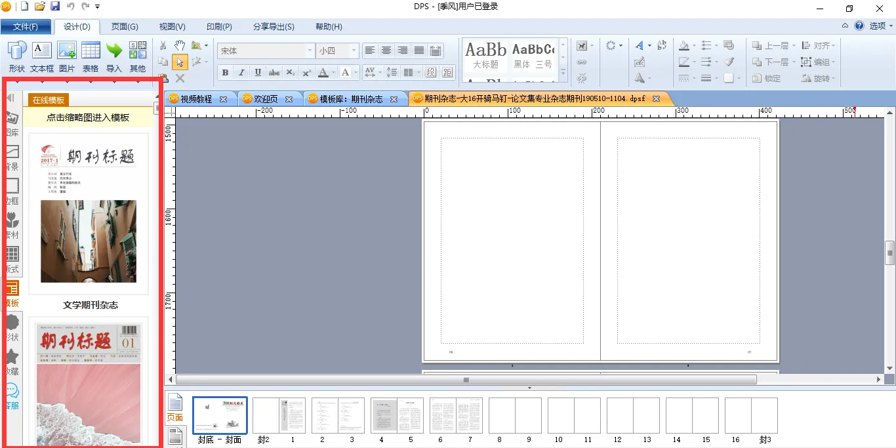Switch to the 模板库: 期刊杂志 document tab
Viewport: 896px width, 448px height.
350,99
